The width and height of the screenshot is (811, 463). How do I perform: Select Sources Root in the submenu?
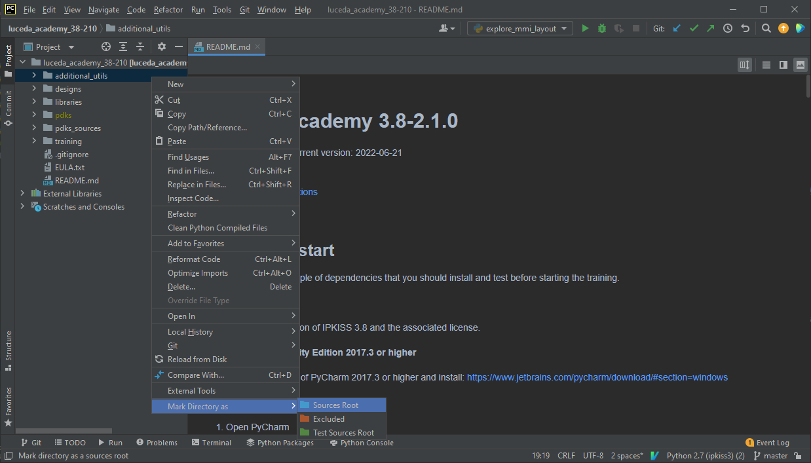coord(335,405)
